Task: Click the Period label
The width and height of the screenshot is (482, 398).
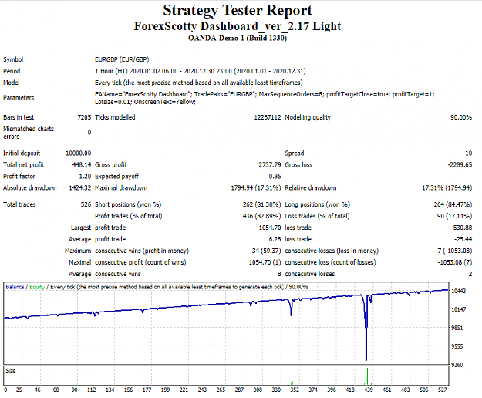Action: [12, 71]
